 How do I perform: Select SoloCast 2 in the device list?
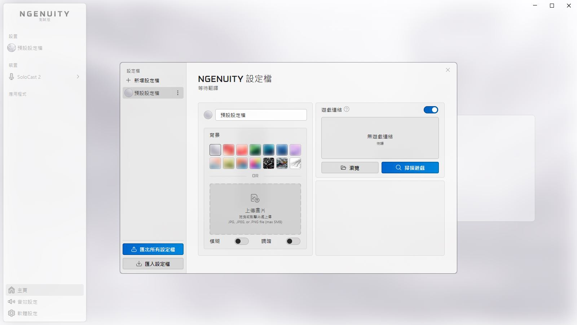click(x=44, y=77)
